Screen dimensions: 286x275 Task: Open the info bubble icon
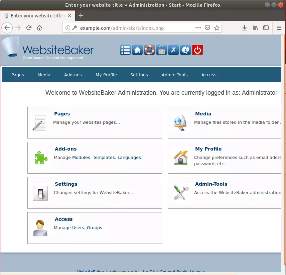pyautogui.click(x=185, y=50)
